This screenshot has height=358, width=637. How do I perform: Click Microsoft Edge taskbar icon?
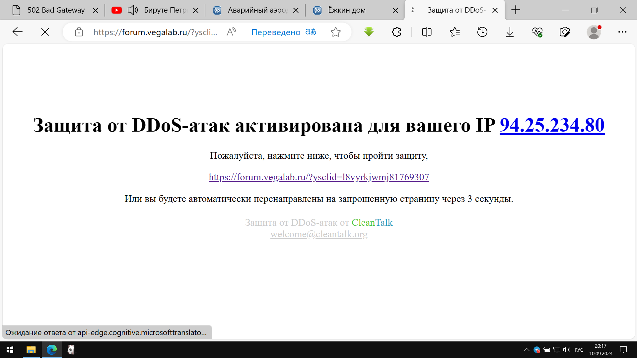click(x=52, y=350)
